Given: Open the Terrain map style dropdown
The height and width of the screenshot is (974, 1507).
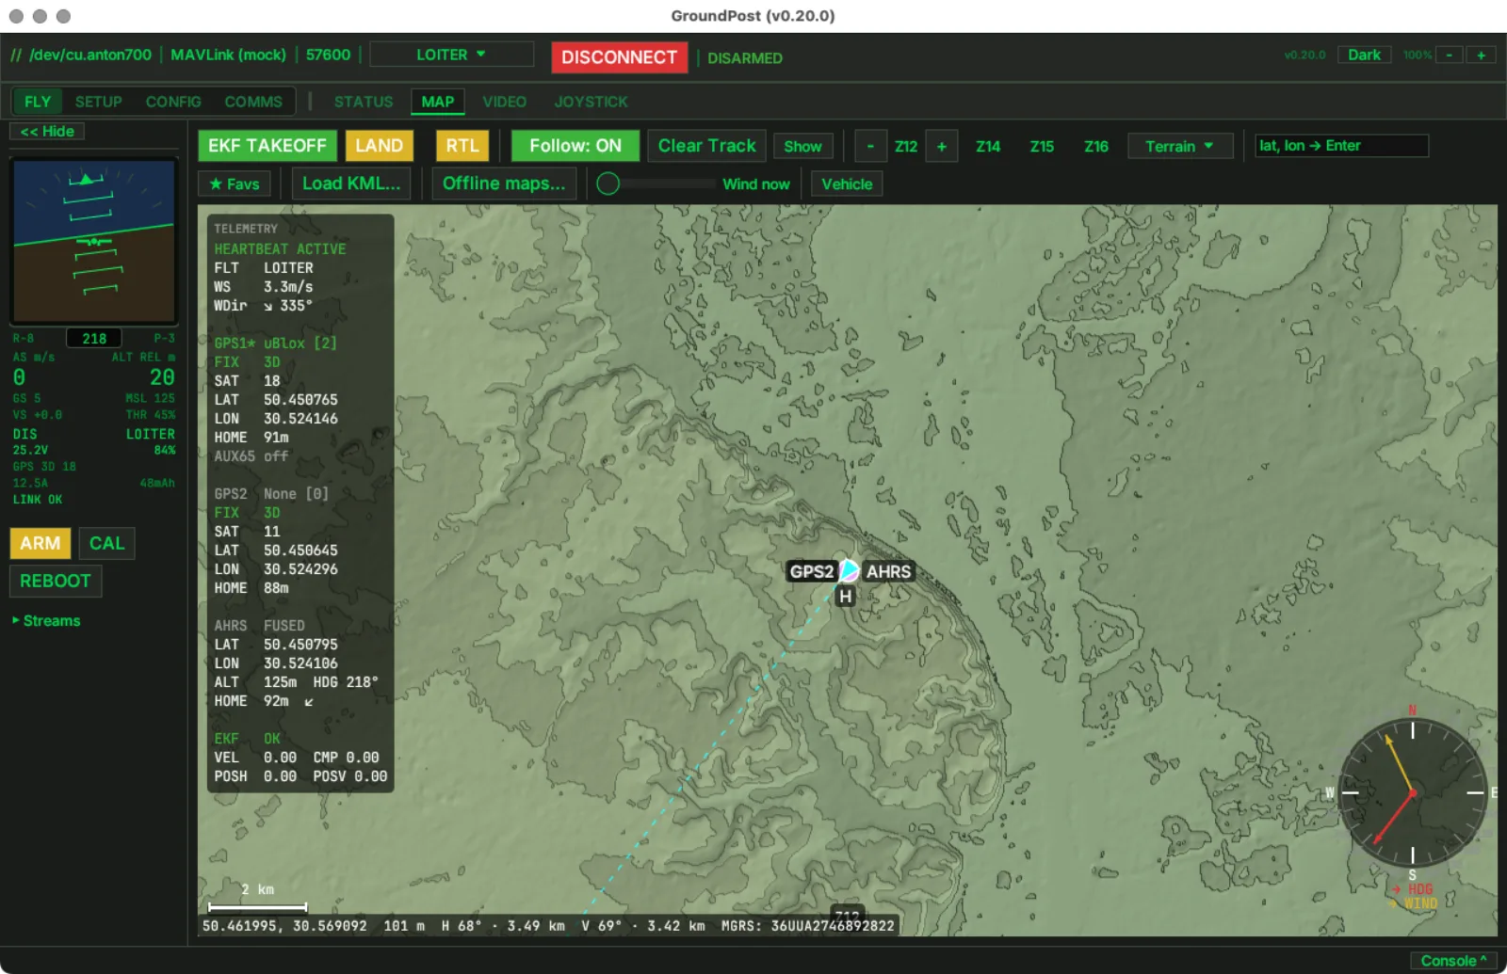Looking at the screenshot, I should pyautogui.click(x=1179, y=146).
